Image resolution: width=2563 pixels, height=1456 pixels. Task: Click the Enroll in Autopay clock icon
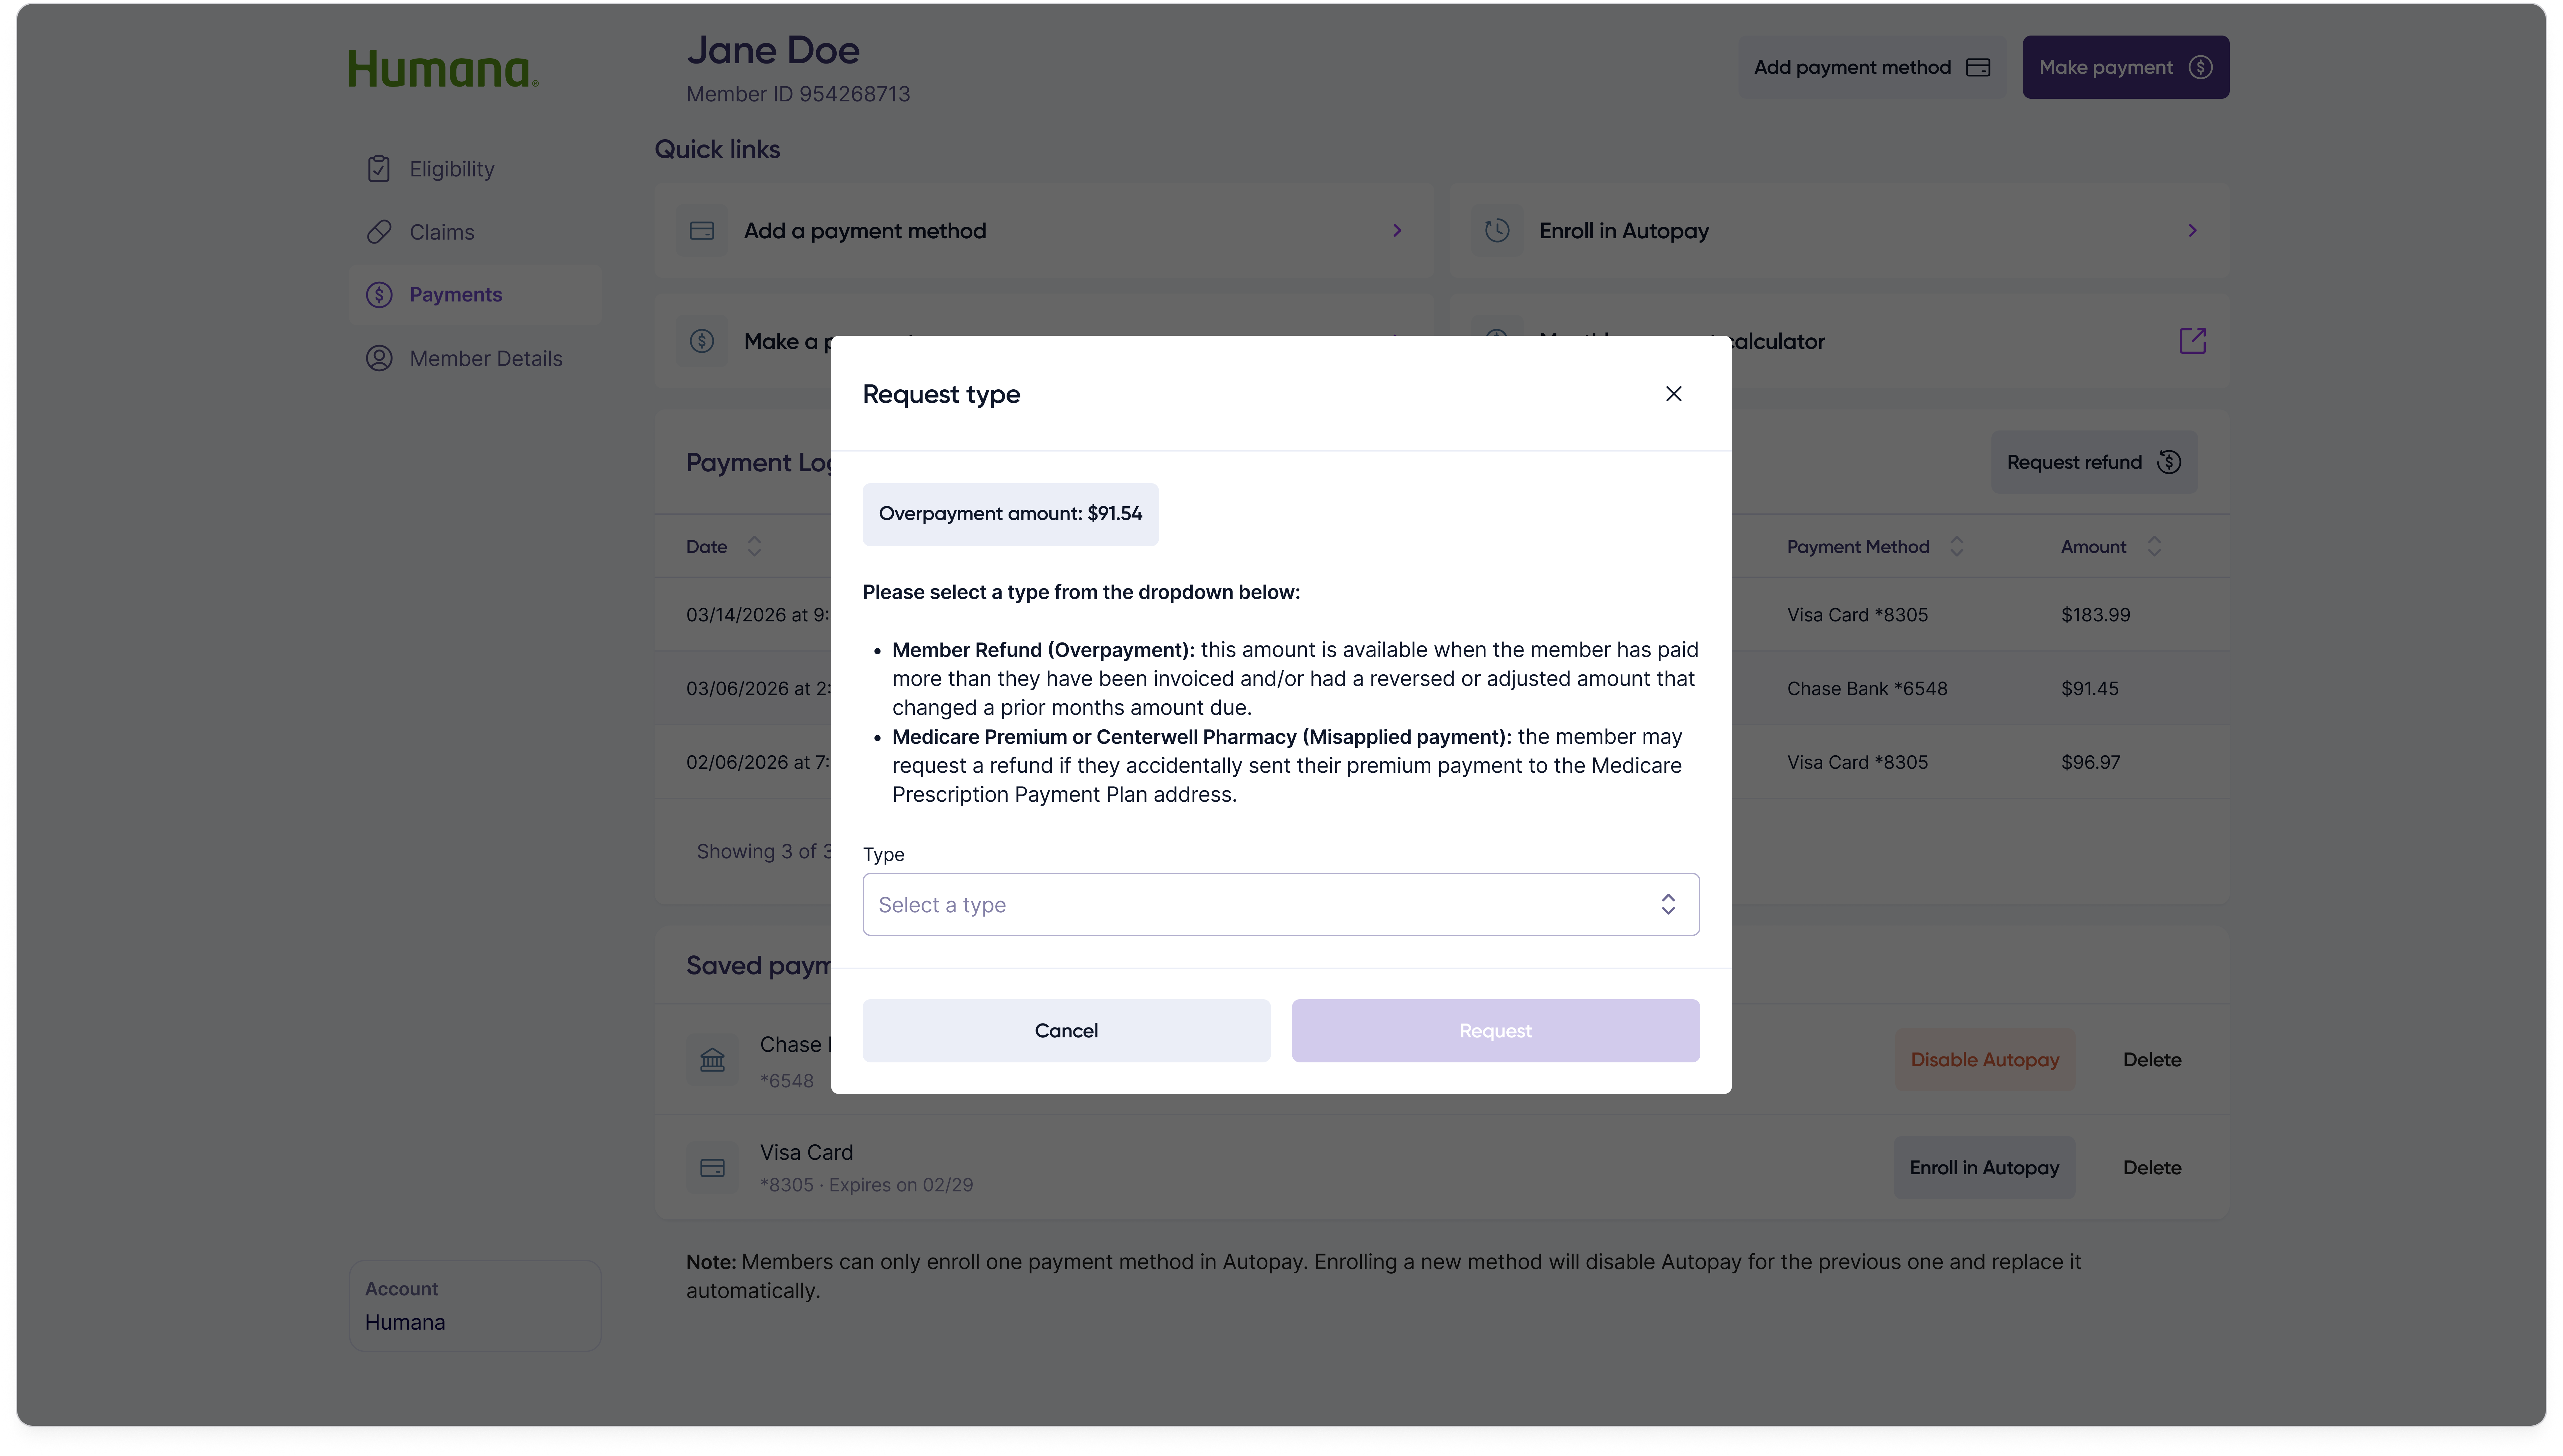(1497, 230)
